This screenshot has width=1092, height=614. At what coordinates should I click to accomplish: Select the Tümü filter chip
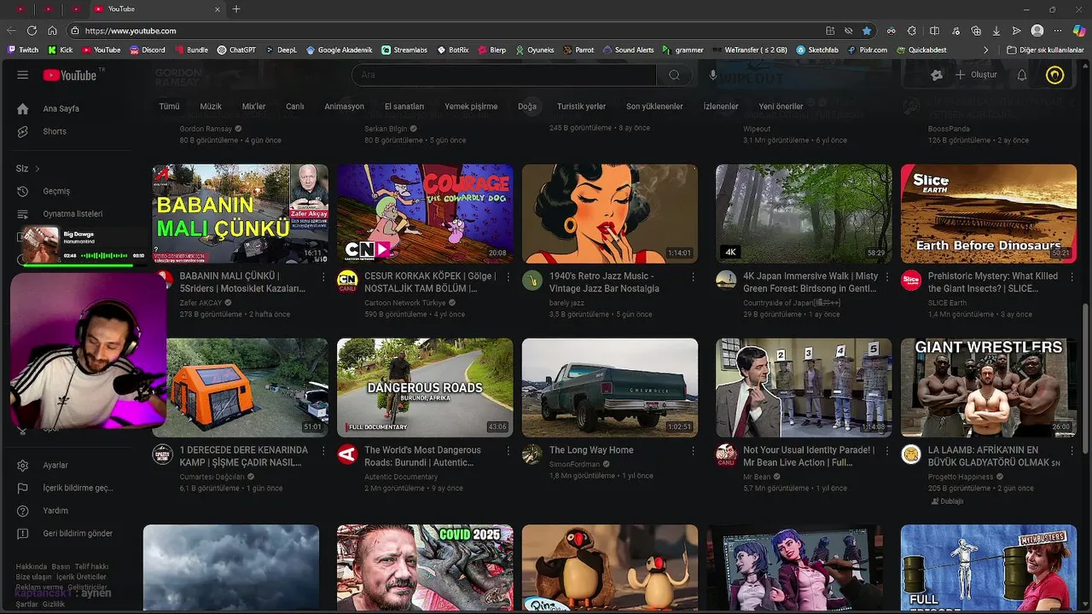click(169, 107)
